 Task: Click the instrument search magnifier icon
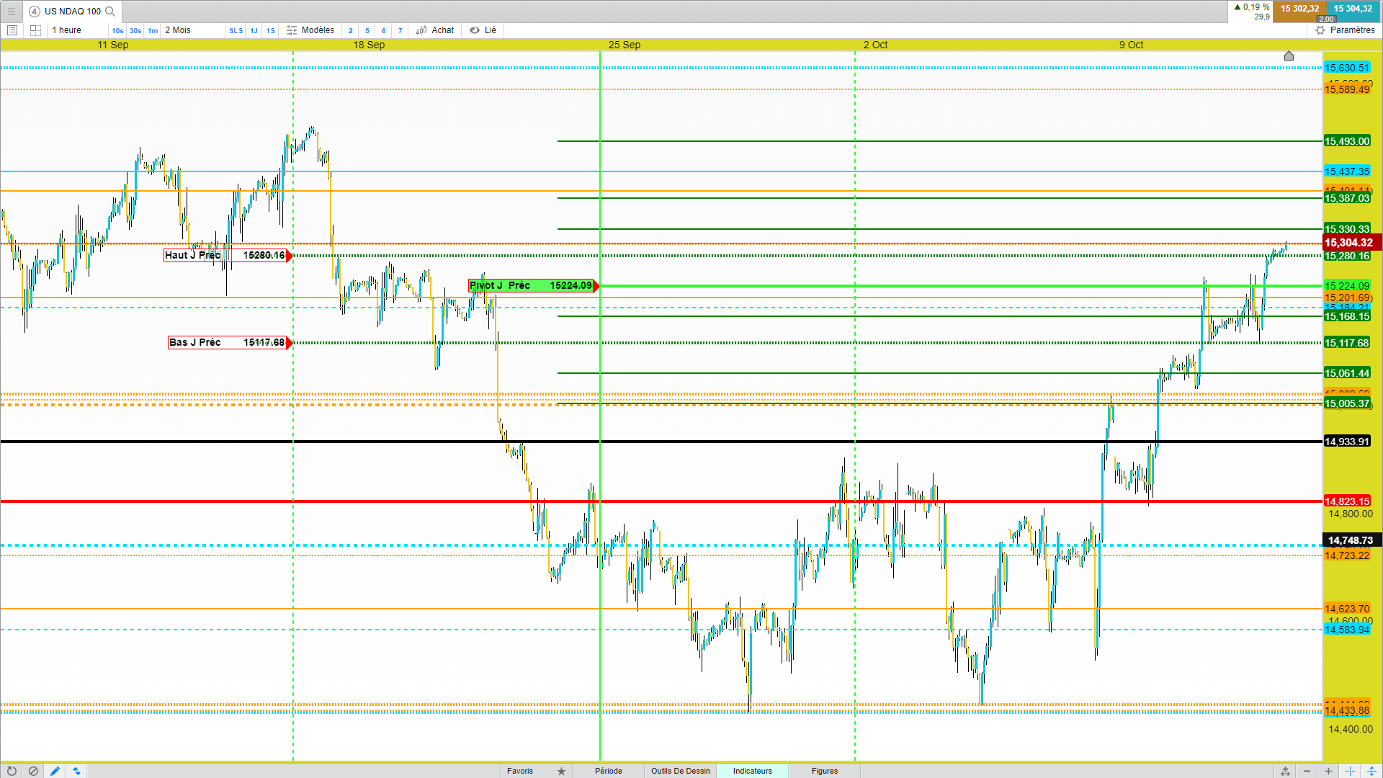click(110, 11)
